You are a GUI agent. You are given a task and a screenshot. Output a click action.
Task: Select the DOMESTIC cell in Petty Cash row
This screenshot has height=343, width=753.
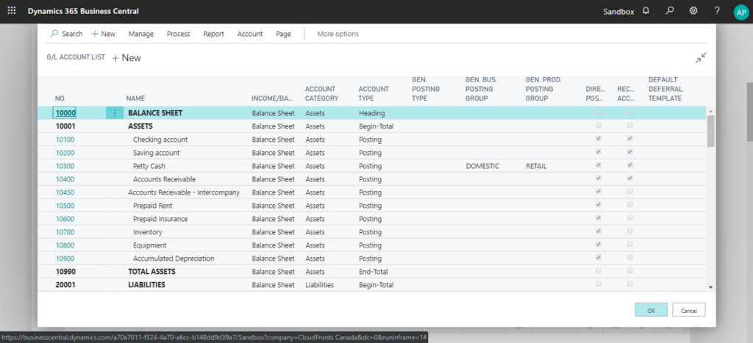482,166
